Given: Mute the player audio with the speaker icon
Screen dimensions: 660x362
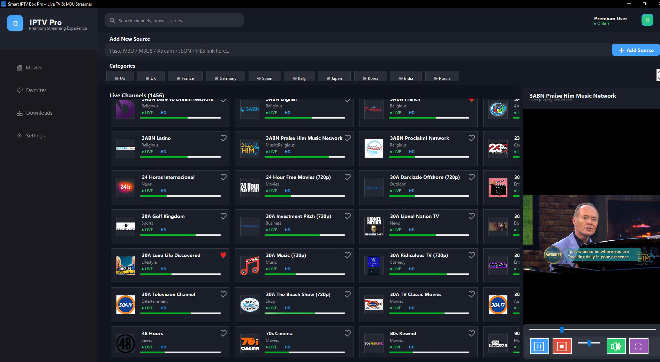Looking at the screenshot, I should coord(616,346).
